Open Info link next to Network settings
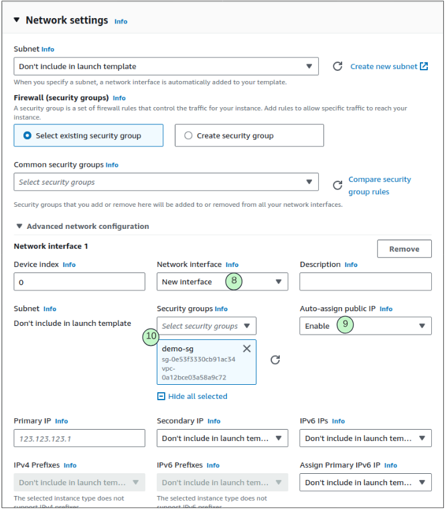 tap(121, 21)
